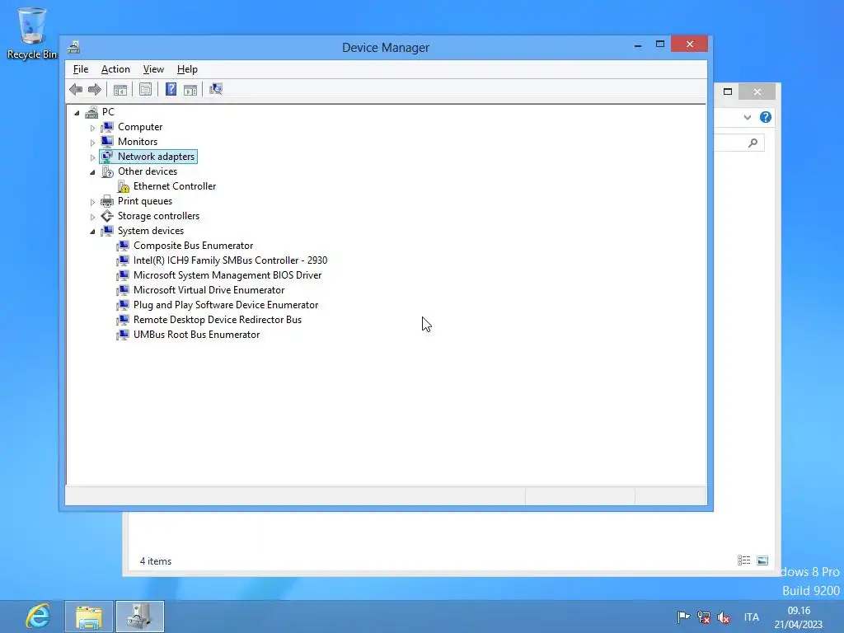
Task: Select the Print queues tree item
Action: click(x=145, y=201)
